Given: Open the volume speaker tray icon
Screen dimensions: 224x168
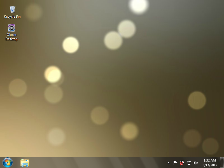Looking at the screenshot, I should pos(195,163).
